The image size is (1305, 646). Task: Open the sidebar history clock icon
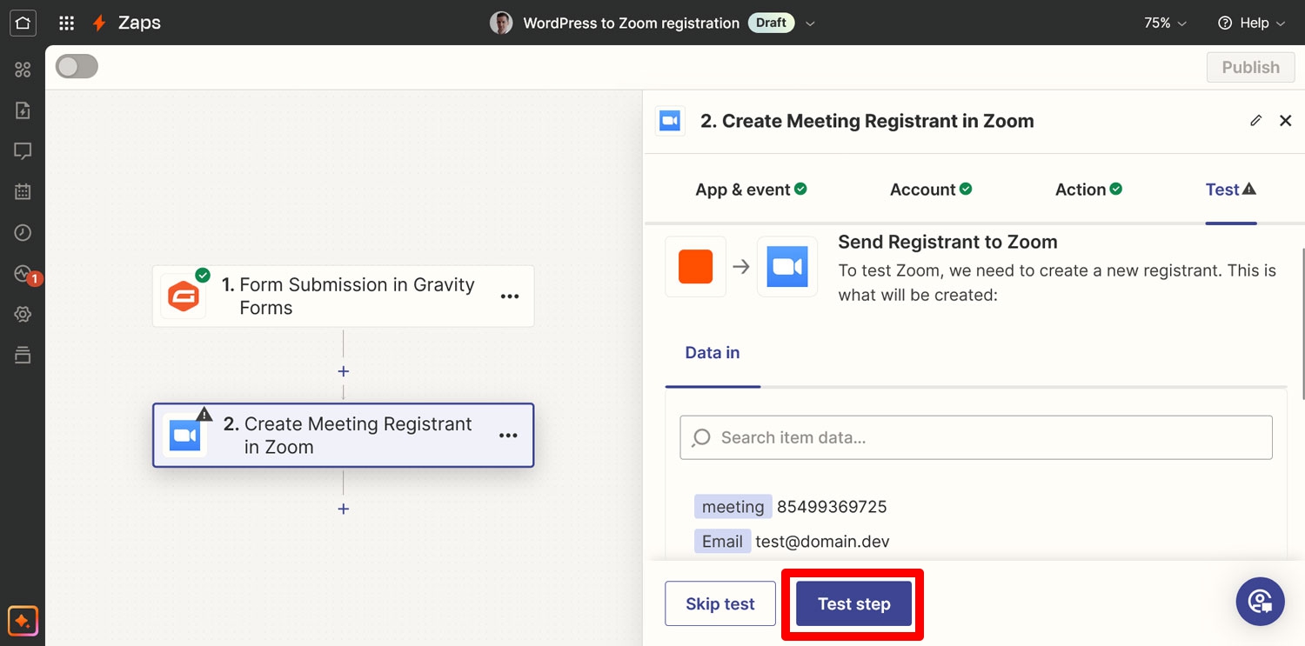coord(23,233)
